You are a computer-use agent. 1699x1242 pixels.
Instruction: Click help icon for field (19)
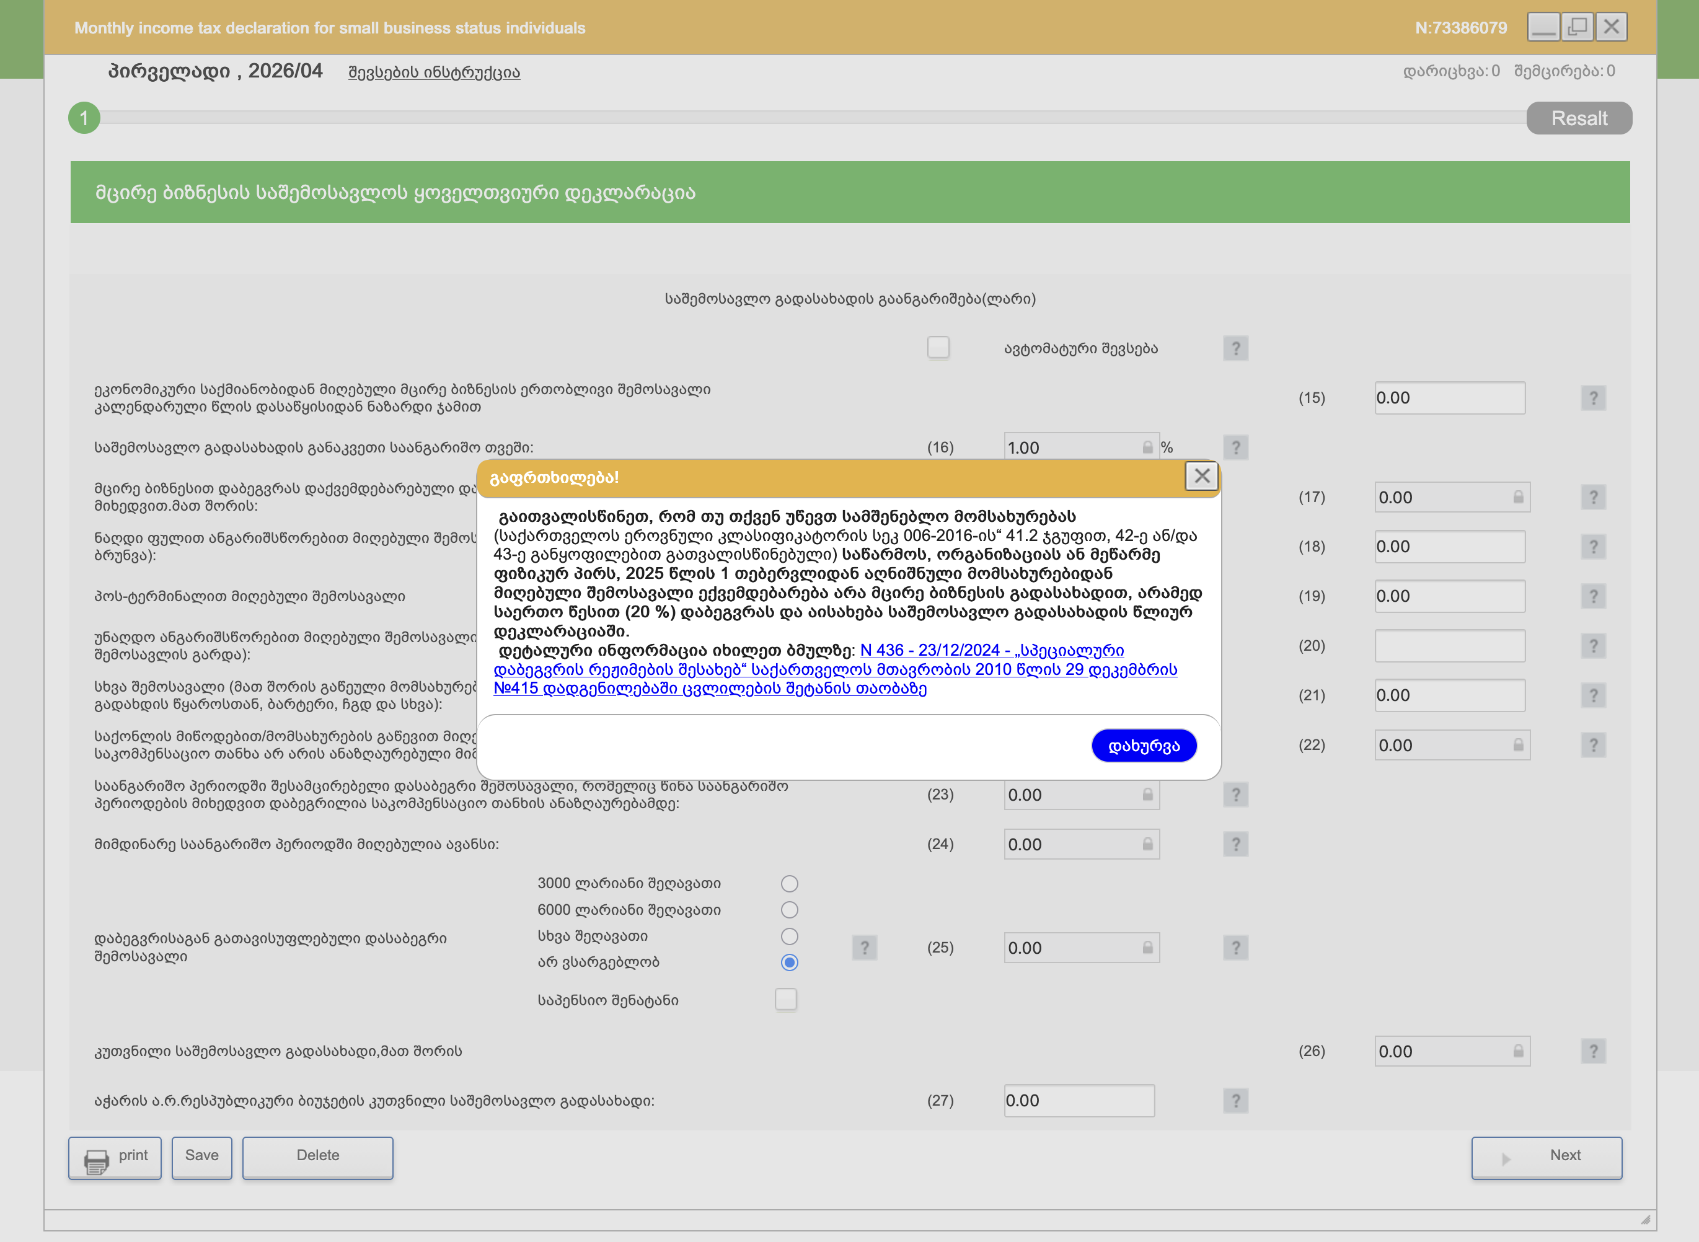click(1593, 596)
